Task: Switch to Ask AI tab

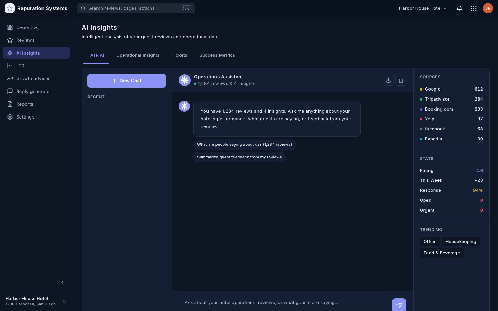Action: pos(97,55)
